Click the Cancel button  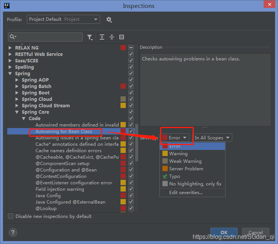(x=255, y=232)
